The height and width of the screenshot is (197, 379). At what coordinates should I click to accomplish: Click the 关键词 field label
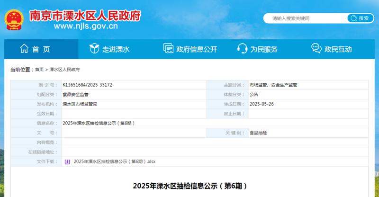pos(235,133)
